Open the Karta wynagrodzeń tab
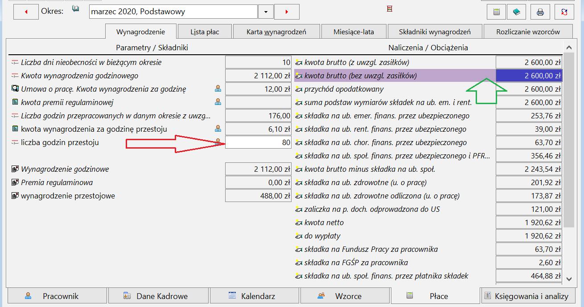The width and height of the screenshot is (584, 307). pos(276,32)
